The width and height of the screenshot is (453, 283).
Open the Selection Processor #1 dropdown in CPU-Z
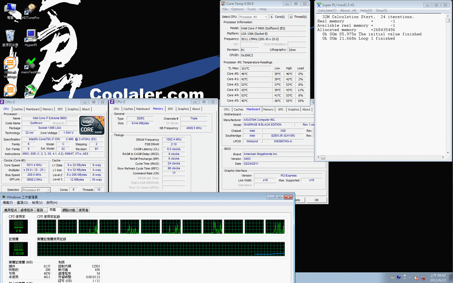36,190
